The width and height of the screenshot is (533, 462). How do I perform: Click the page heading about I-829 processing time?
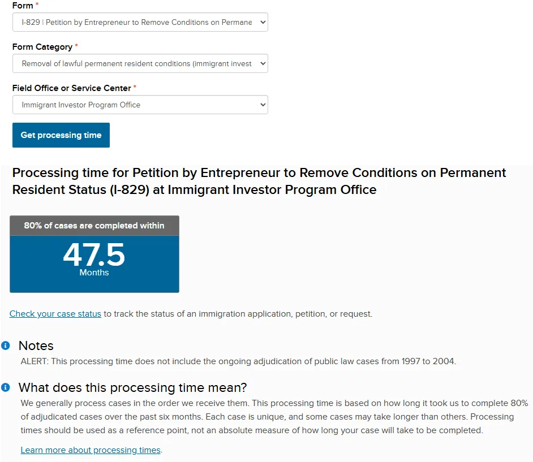(259, 181)
